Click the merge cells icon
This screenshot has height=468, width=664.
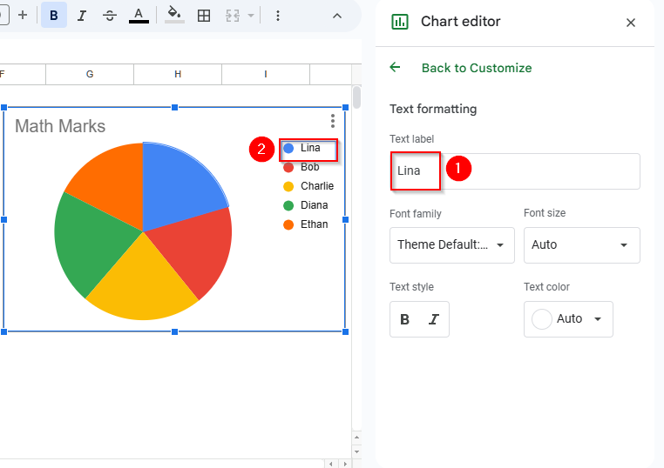click(x=233, y=16)
